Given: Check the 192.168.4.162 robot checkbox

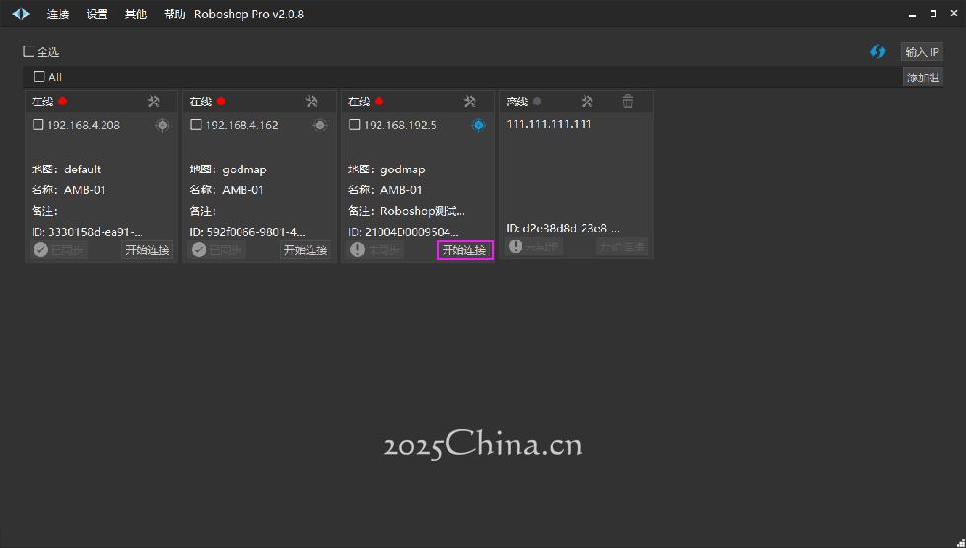Looking at the screenshot, I should tap(196, 125).
